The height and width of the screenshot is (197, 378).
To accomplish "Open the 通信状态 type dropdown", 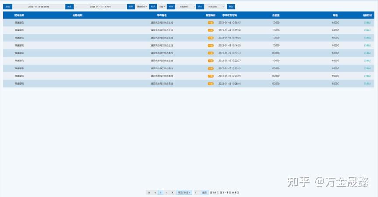I will (x=142, y=7).
